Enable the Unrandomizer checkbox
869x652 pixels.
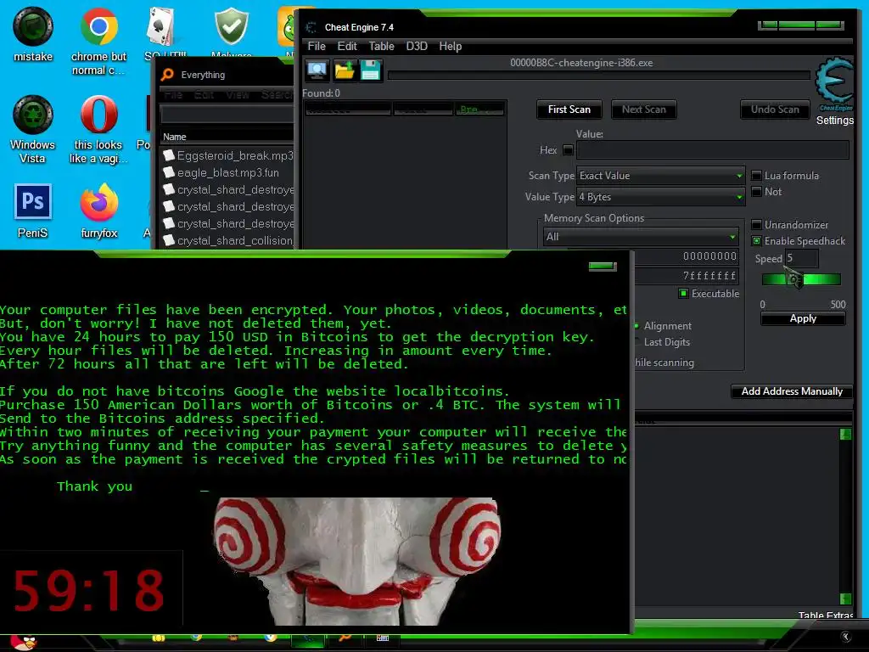coord(756,224)
